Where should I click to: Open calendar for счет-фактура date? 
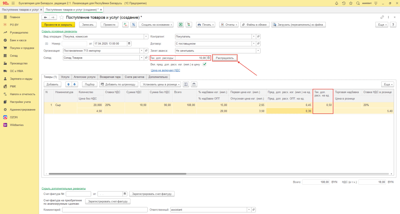tap(125, 194)
